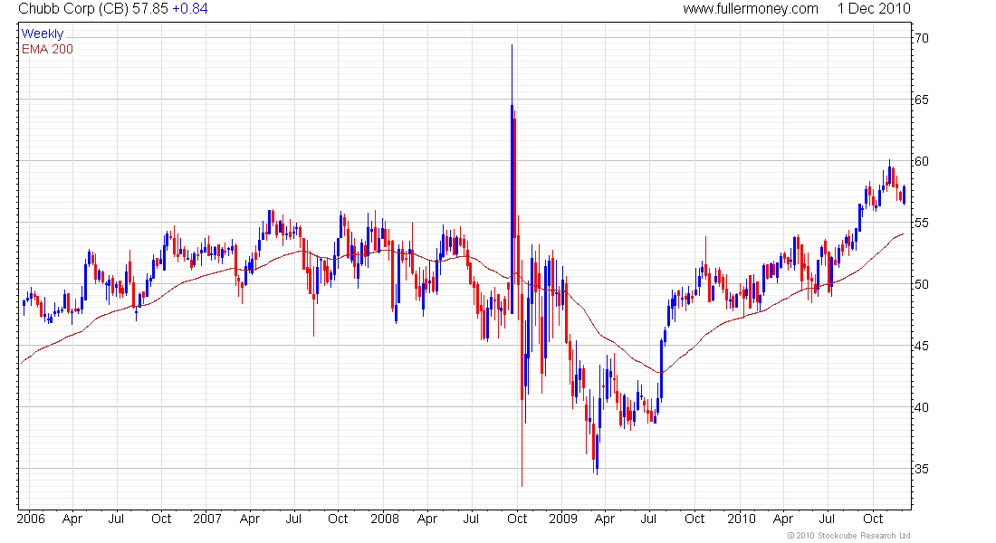The image size is (996, 543).
Task: Click the 45 price axis label
Action: coord(921,346)
